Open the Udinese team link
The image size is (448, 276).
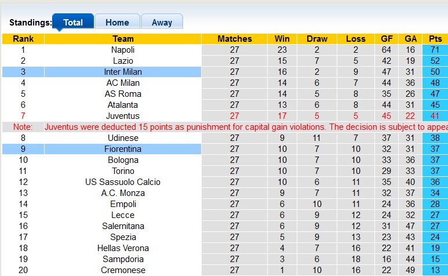point(123,138)
